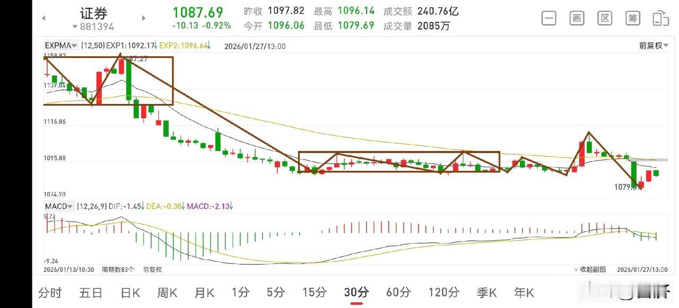Click the EXP1:1092.17 indicator value
The width and height of the screenshot is (679, 308).
click(132, 46)
